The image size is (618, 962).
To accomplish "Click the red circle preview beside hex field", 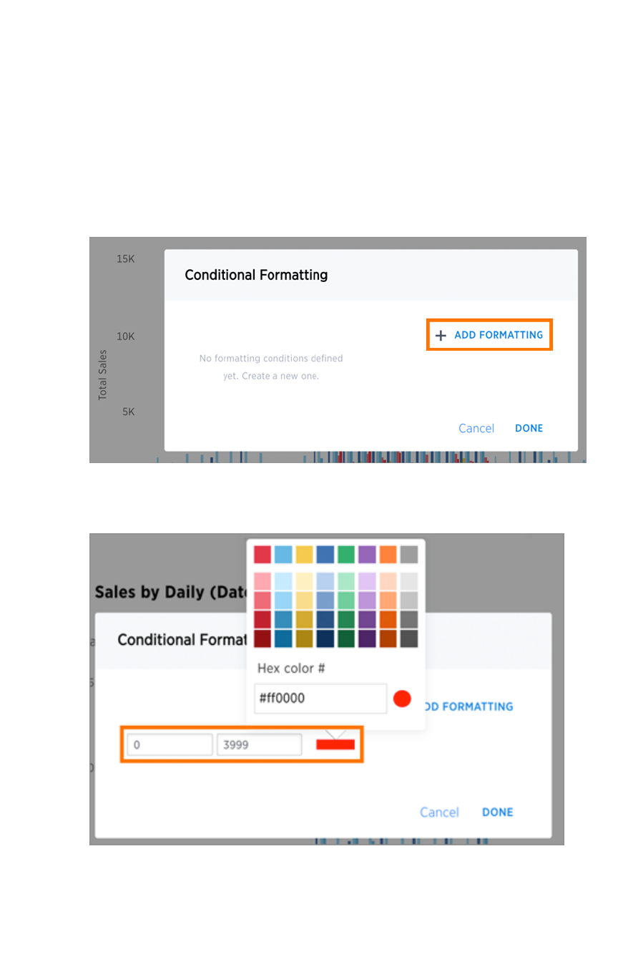I will [402, 699].
